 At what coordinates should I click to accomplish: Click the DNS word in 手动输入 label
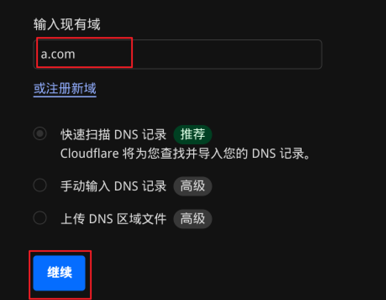coord(126,186)
